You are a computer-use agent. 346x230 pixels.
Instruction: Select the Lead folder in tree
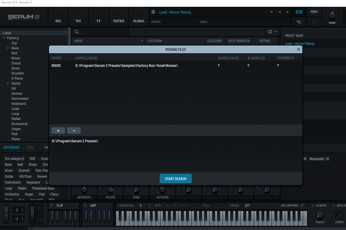click(15, 109)
